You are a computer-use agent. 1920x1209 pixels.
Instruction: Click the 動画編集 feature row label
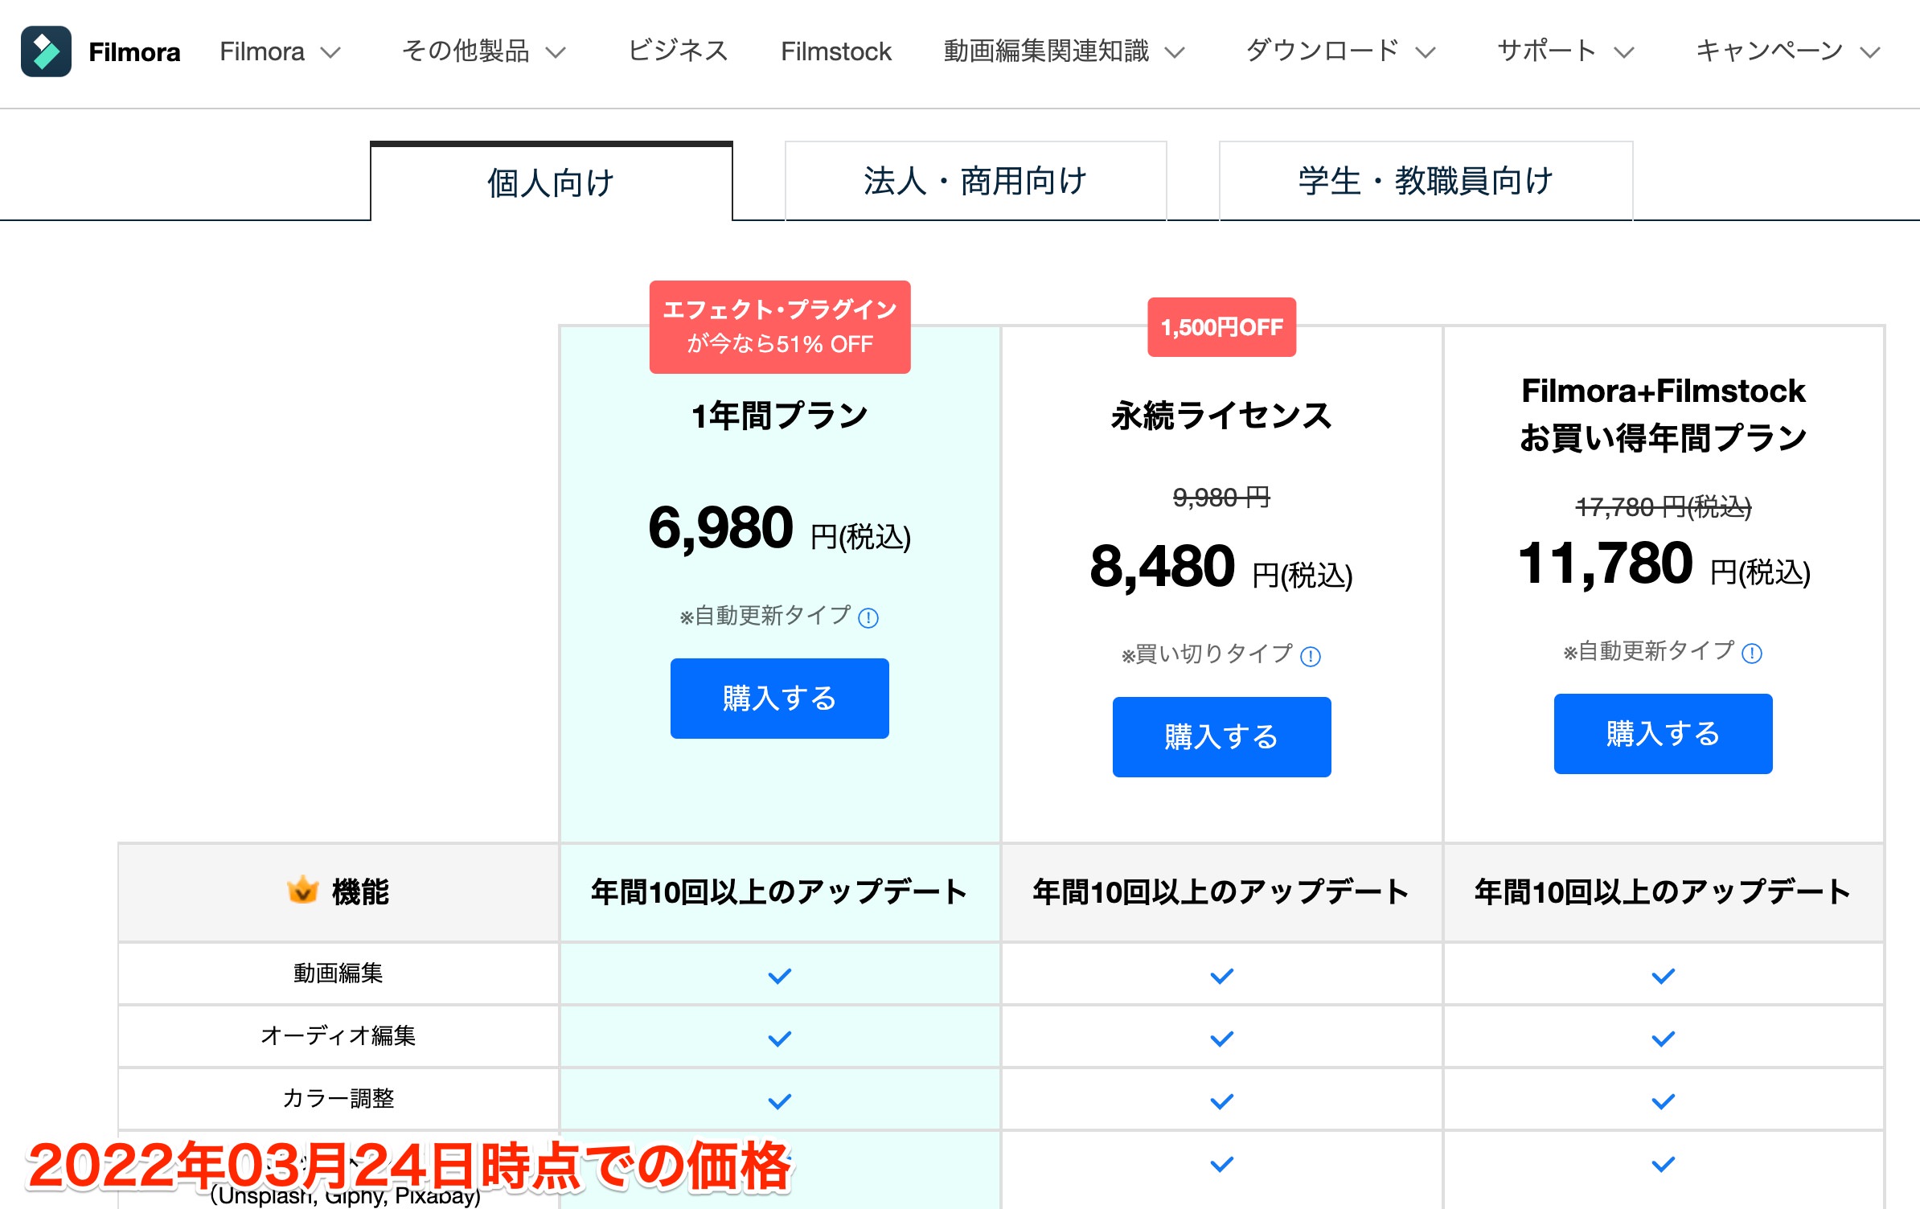pyautogui.click(x=338, y=973)
